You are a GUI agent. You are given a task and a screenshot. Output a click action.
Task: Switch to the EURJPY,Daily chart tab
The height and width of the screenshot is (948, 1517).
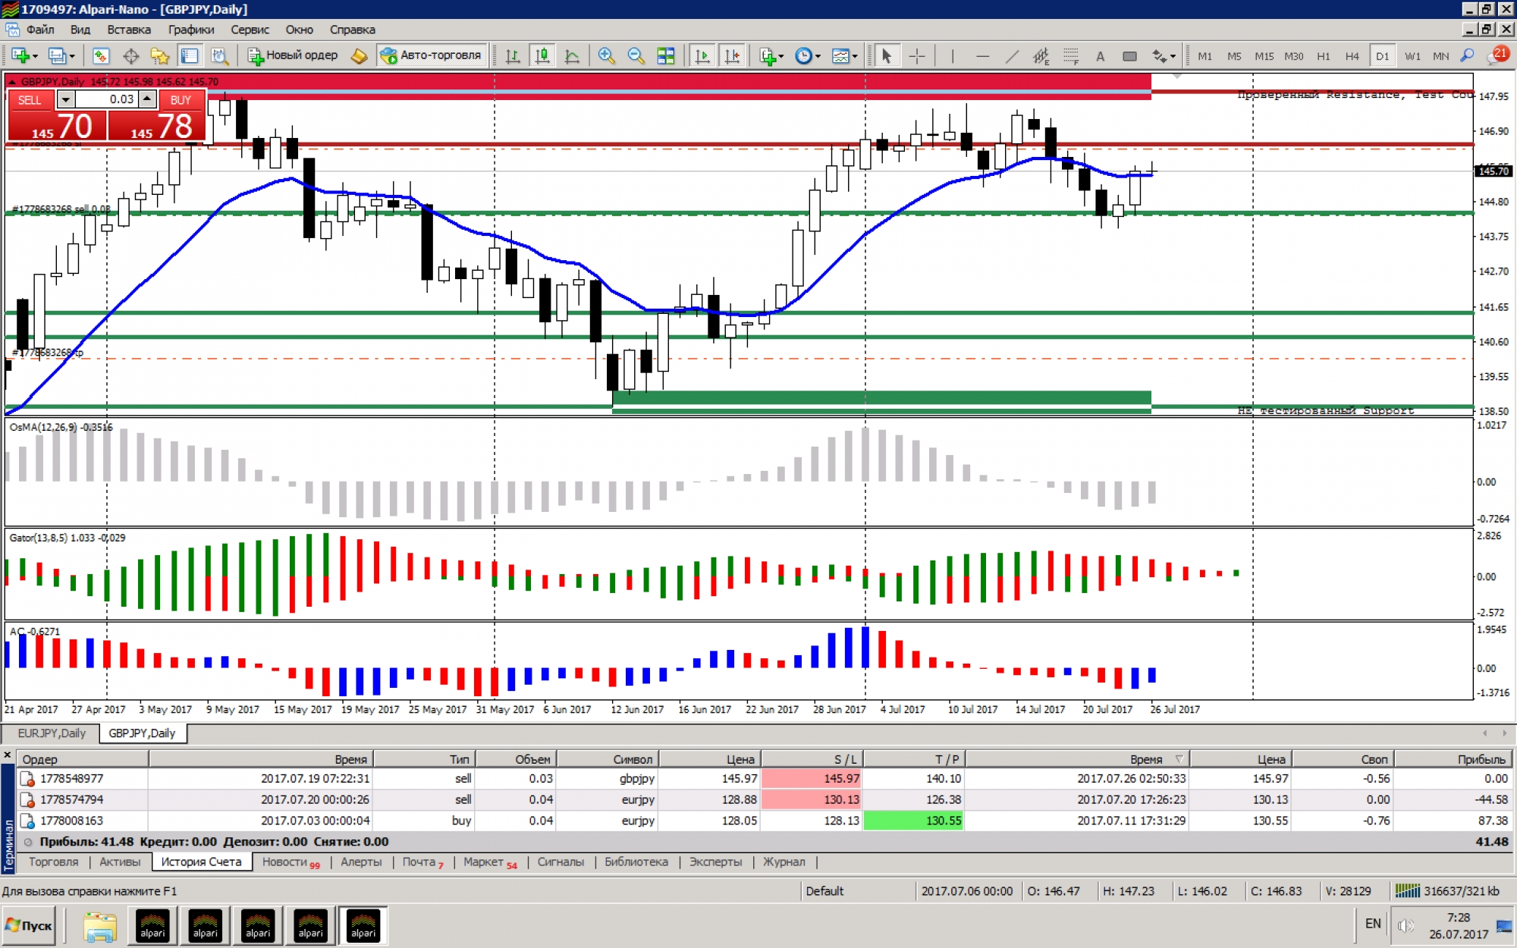(52, 733)
